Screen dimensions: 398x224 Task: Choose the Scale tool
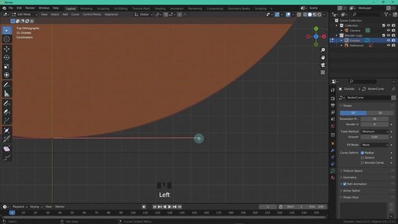(x=7, y=67)
